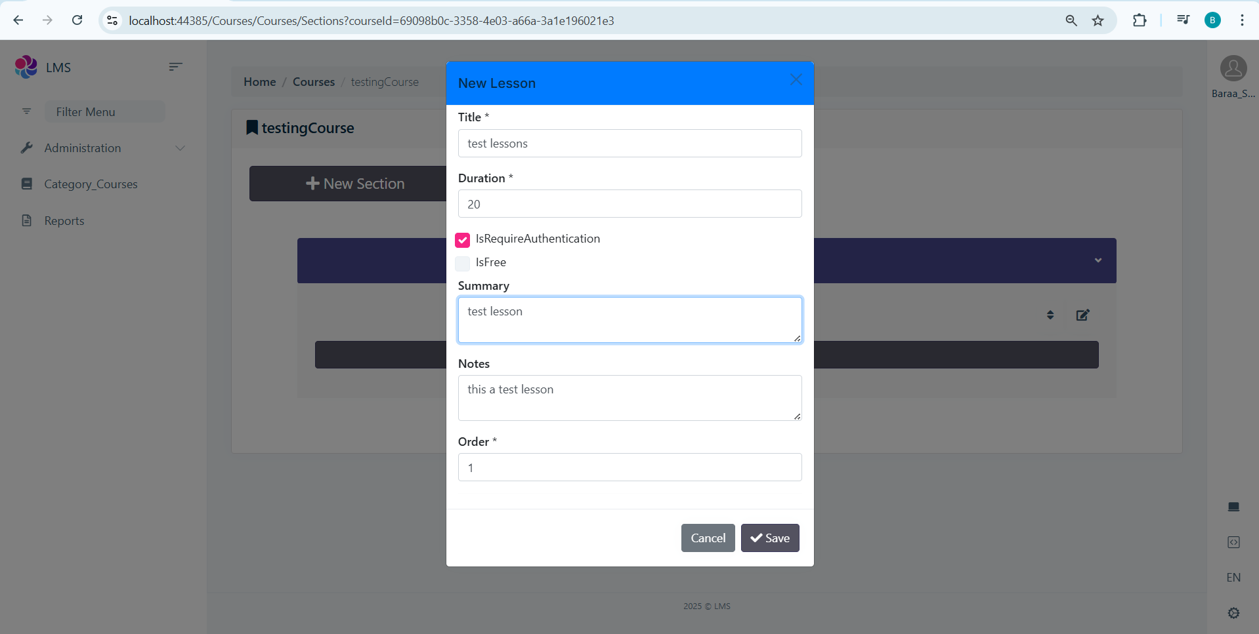Click the Cancel button
The image size is (1259, 634).
708,538
